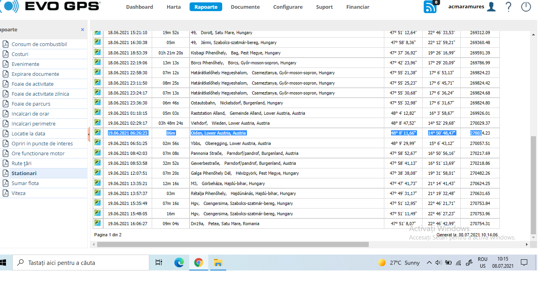Click map icon for Dn19a Petea row
The height and width of the screenshot is (305, 544).
click(98, 223)
